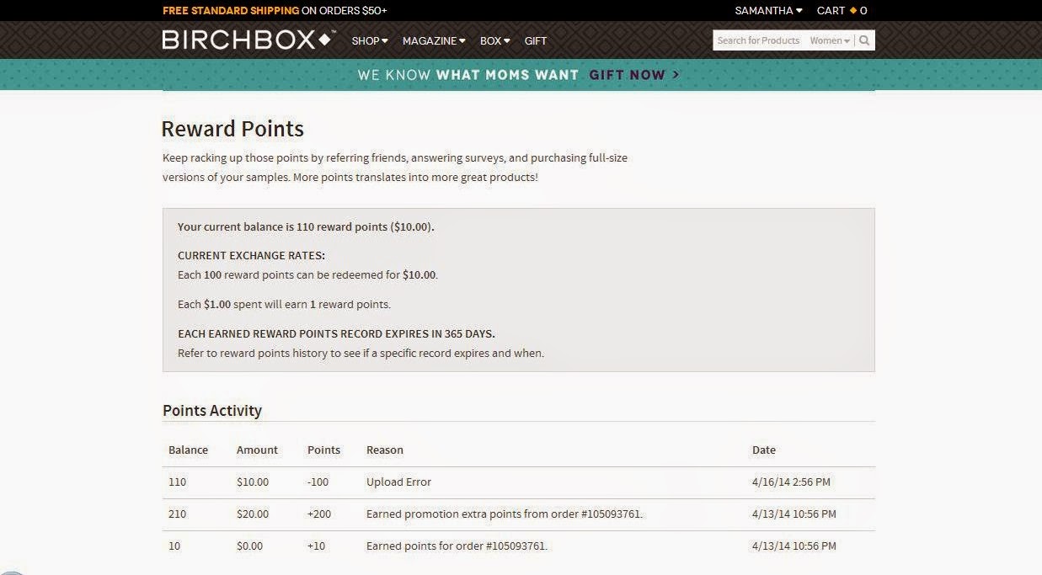Click the GIFT NOW banner link
The height and width of the screenshot is (575, 1042).
click(x=633, y=75)
